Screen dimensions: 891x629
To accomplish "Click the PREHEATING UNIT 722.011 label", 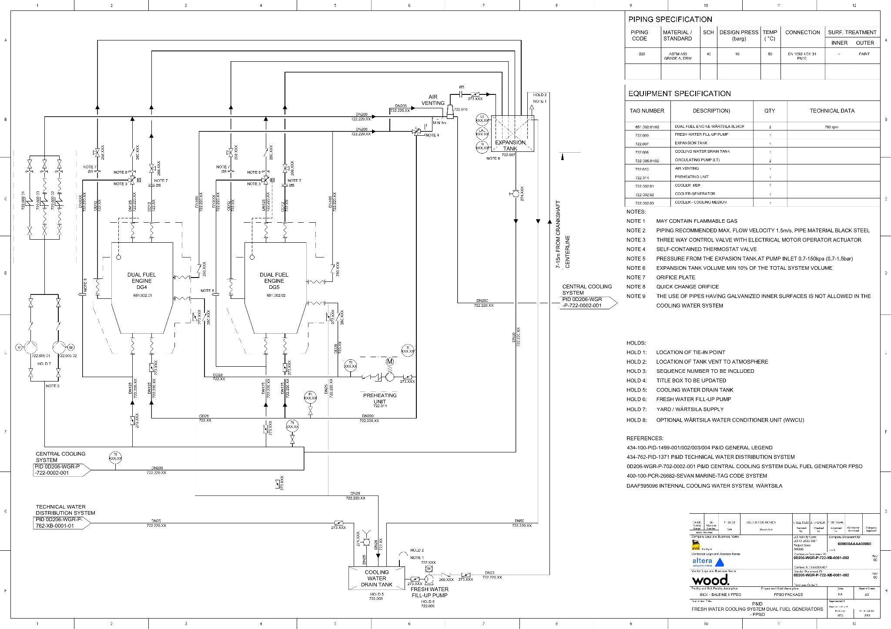I will (380, 400).
